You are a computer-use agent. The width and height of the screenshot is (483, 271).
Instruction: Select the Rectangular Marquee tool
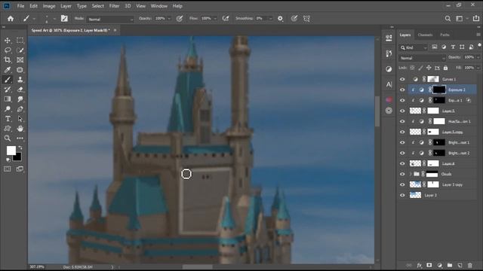(20, 40)
